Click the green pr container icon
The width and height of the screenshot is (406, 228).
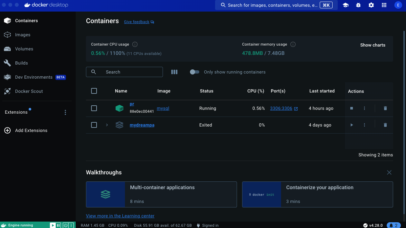[x=119, y=109]
